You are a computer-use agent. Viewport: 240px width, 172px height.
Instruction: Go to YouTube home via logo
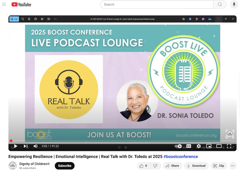point(21,5)
